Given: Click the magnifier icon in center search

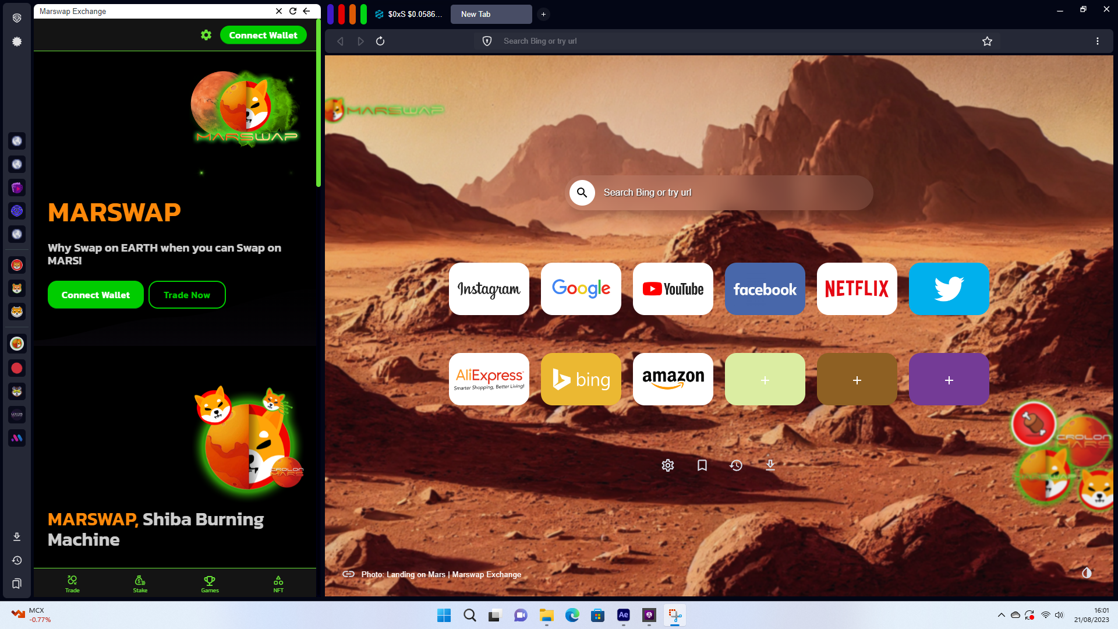Looking at the screenshot, I should (x=582, y=193).
